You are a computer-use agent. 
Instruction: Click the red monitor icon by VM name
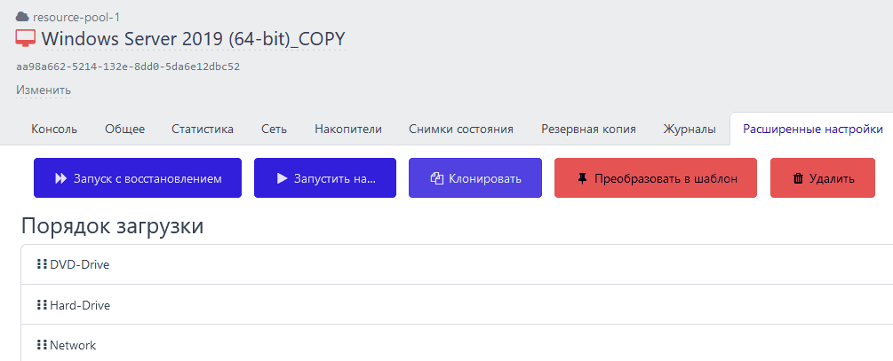click(26, 39)
